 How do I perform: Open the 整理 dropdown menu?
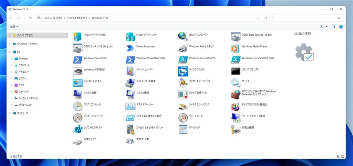click(x=14, y=27)
